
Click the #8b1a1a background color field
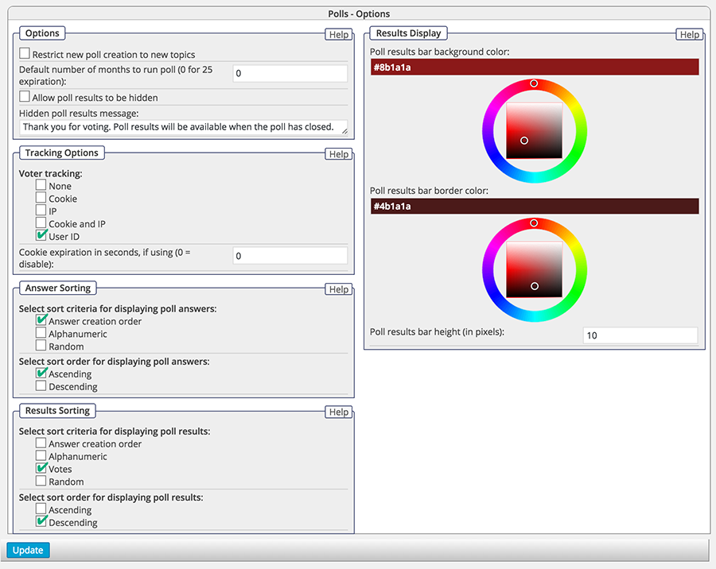[x=534, y=68]
